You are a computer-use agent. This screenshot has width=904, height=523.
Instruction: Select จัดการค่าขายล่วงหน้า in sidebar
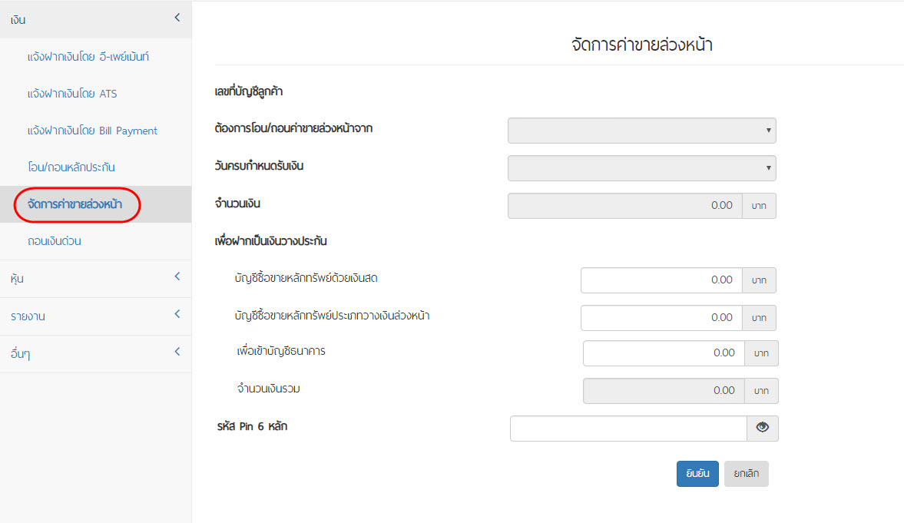75,204
